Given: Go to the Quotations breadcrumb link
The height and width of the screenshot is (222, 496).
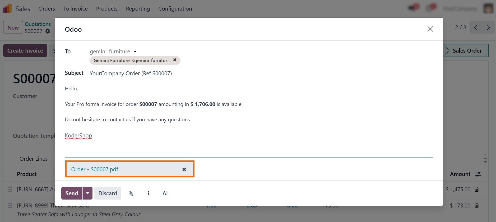Looking at the screenshot, I should point(38,24).
